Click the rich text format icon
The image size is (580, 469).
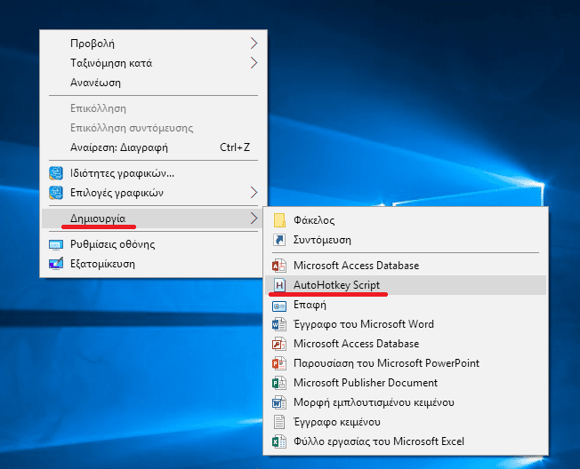[279, 402]
